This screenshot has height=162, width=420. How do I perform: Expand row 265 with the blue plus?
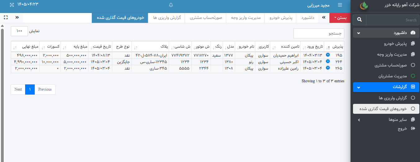tap(328, 68)
